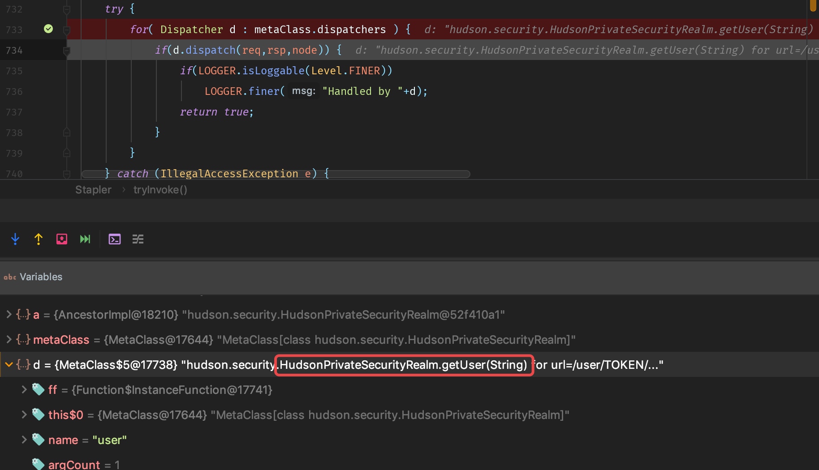
Task: Click the tryInvoke() breadcrumb
Action: click(160, 190)
